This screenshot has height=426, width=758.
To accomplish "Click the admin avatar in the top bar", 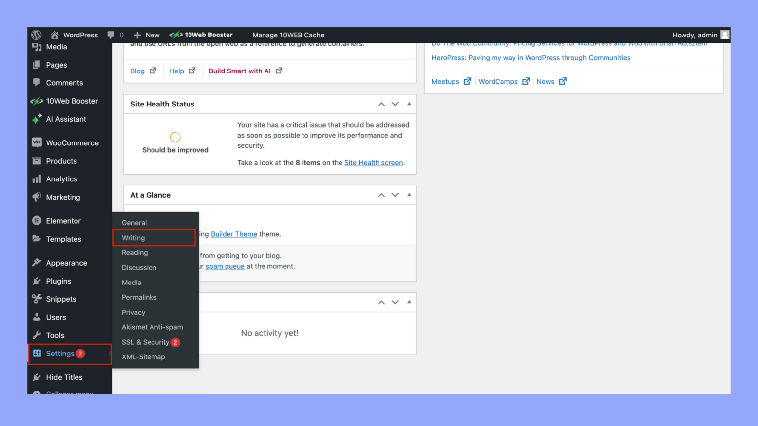I will (x=724, y=35).
